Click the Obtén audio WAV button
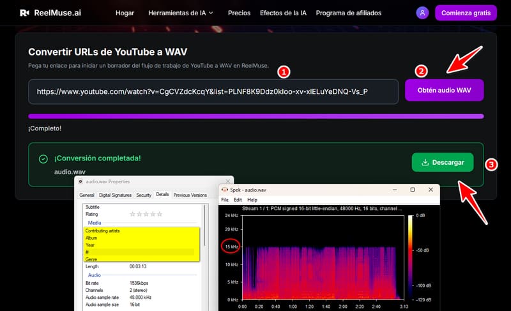The height and width of the screenshot is (311, 511). (444, 90)
